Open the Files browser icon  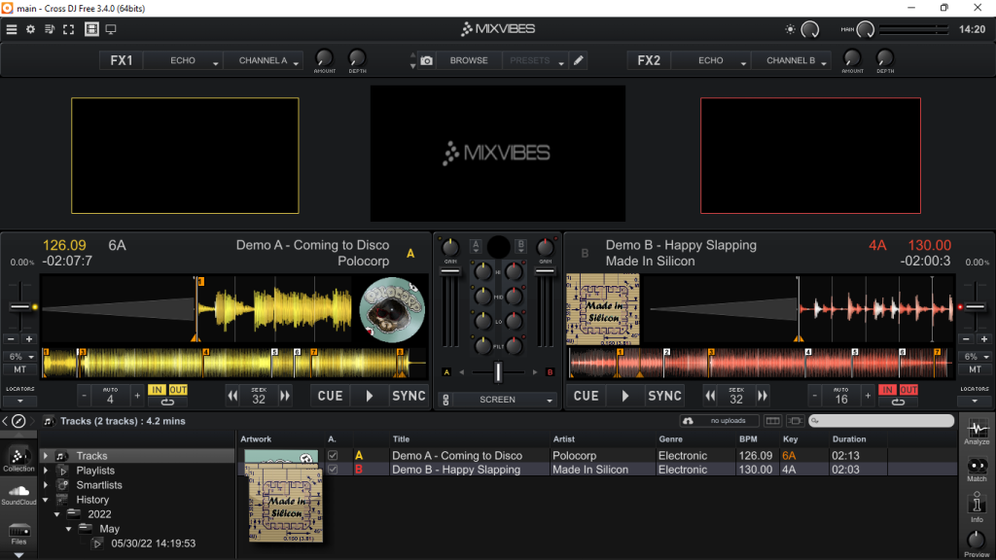(18, 535)
